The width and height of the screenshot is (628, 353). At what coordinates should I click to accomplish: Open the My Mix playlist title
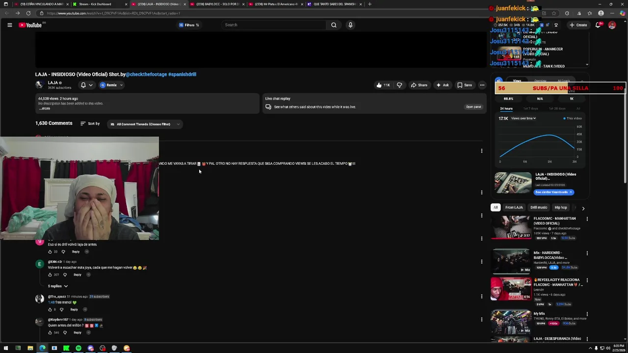[x=539, y=314]
